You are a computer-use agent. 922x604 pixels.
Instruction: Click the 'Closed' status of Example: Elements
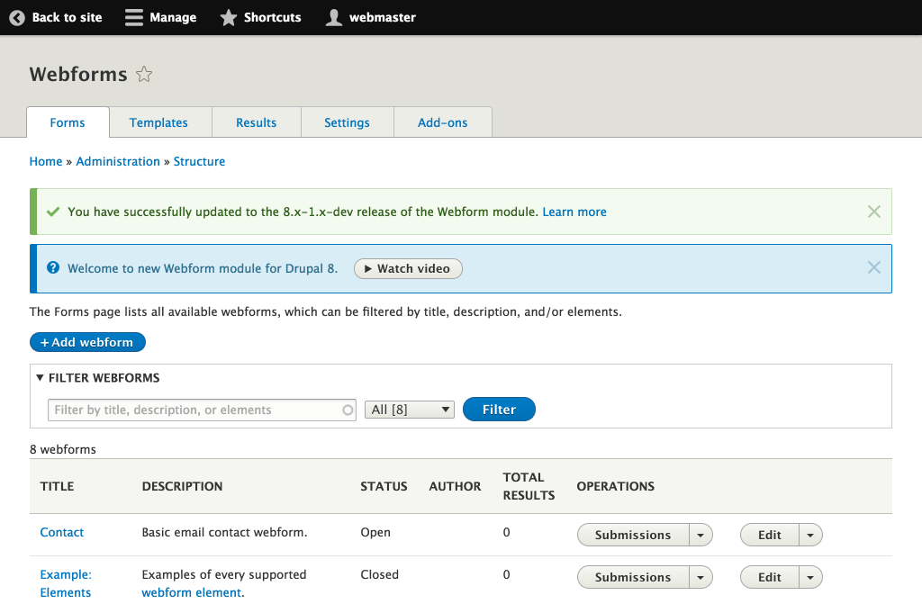click(x=380, y=574)
